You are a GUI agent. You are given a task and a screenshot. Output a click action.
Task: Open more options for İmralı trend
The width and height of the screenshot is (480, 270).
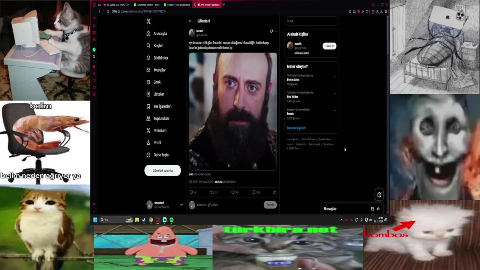coord(335,110)
